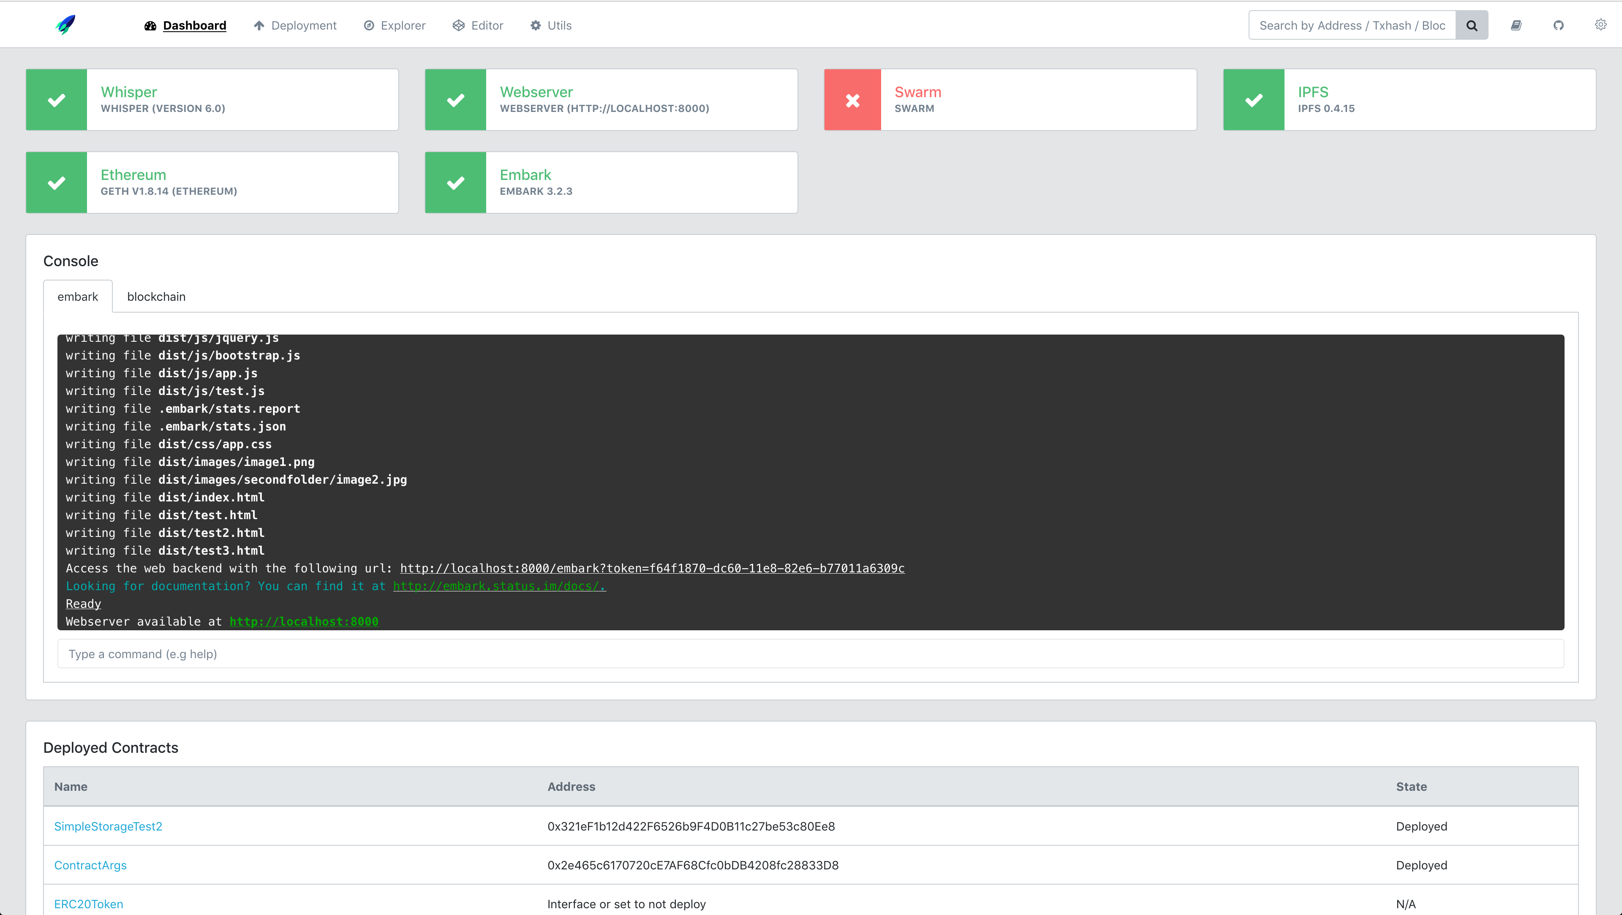Screen dimensions: 1622x915
Task: Click the magnifier search button
Action: coord(1472,25)
